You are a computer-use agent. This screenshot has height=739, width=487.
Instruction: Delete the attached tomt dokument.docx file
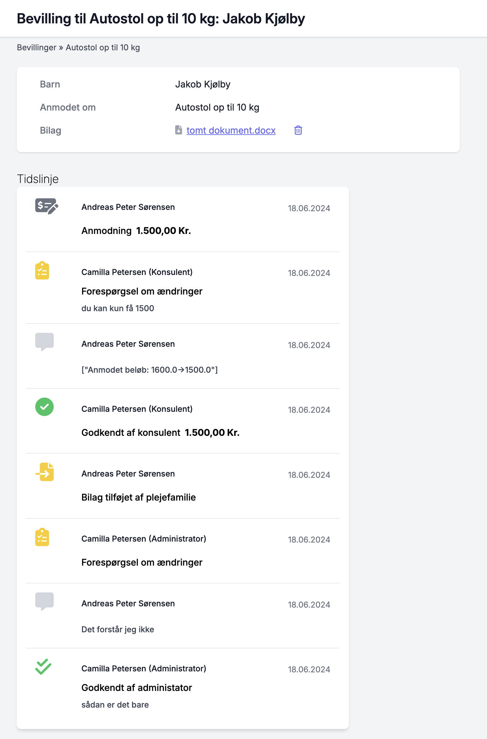pos(298,130)
